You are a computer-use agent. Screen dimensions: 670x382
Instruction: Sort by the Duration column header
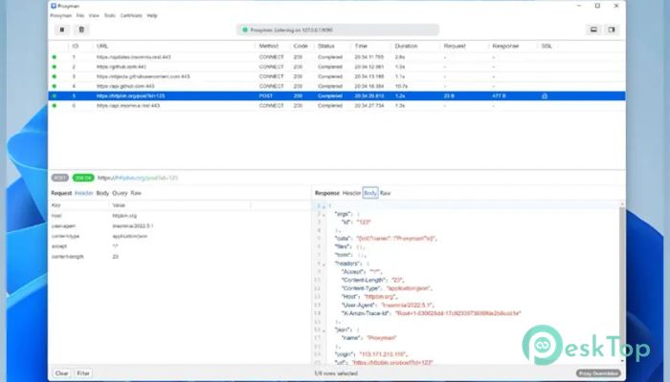[406, 46]
